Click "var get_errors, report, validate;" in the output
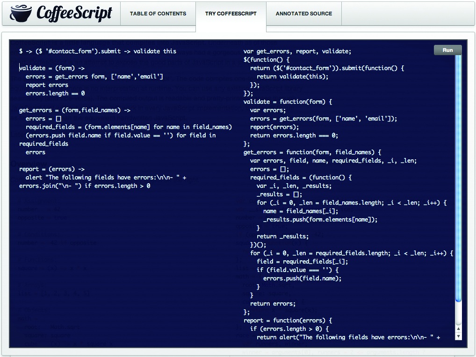This screenshot has height=357, width=476. click(x=297, y=51)
